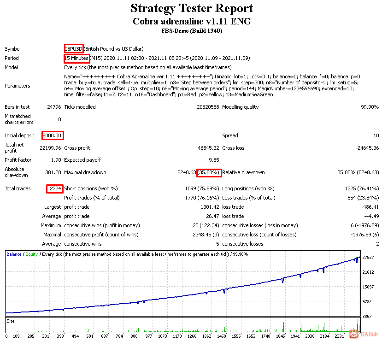Click the Expected payoff label
The image size is (382, 341).
[82, 160]
